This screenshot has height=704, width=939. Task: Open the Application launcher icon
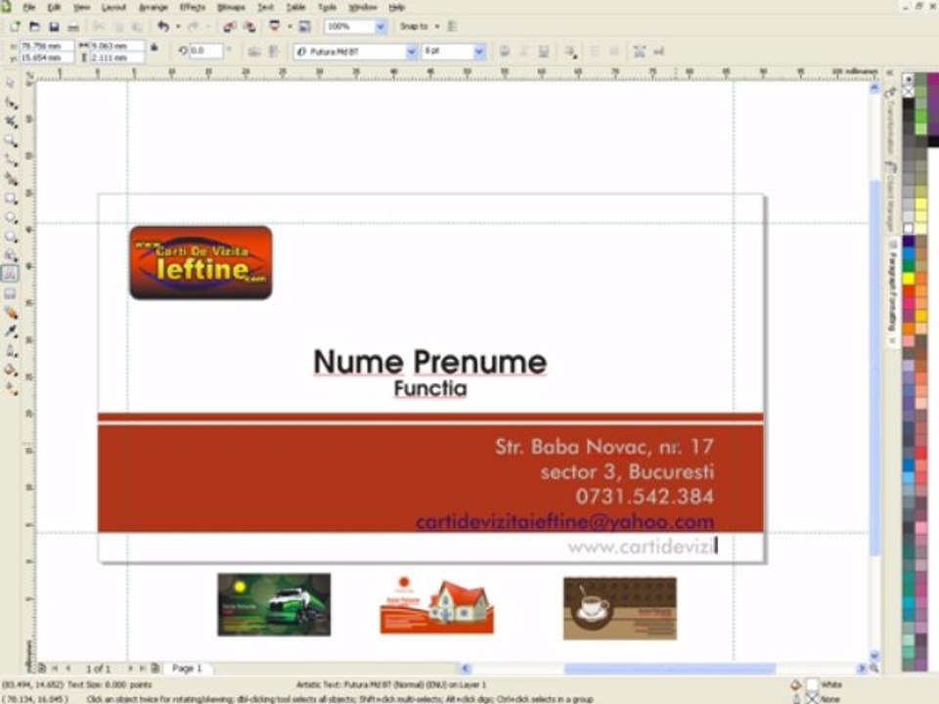pyautogui.click(x=275, y=26)
